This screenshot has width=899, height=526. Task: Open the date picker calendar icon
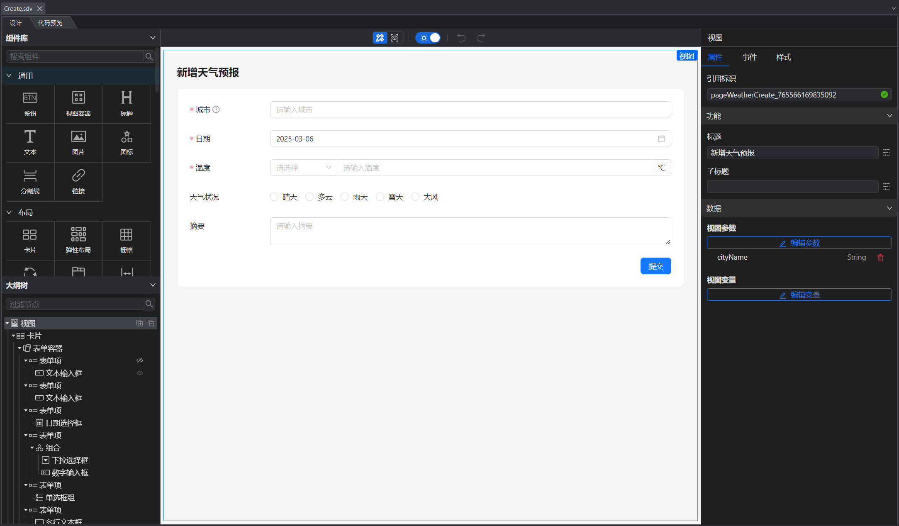(661, 139)
